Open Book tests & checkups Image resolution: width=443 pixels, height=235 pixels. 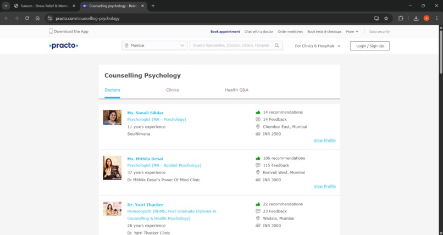tap(324, 32)
